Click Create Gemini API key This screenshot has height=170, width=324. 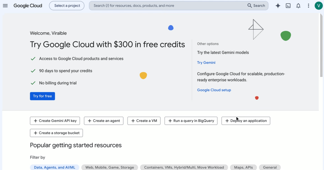click(x=55, y=121)
